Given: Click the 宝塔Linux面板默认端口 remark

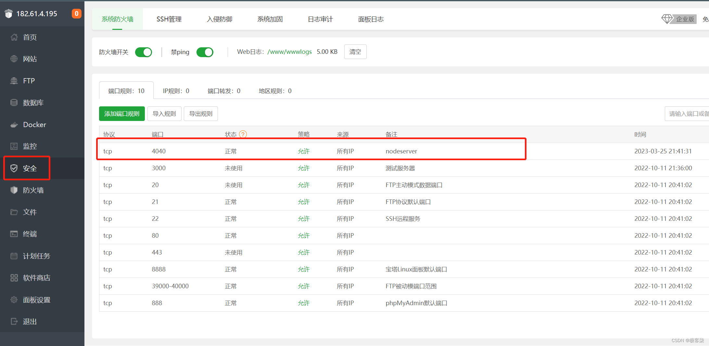Looking at the screenshot, I should tap(416, 269).
